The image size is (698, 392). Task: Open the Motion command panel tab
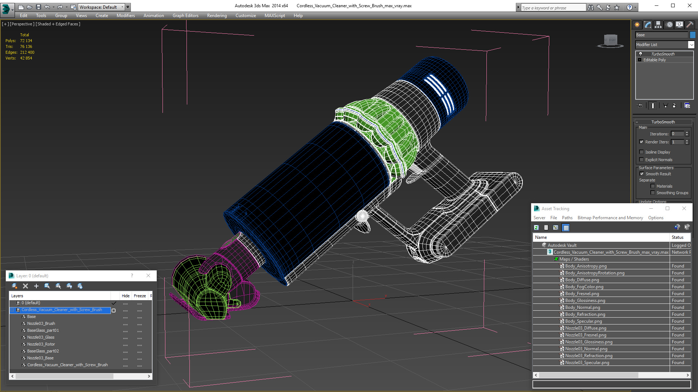(669, 25)
